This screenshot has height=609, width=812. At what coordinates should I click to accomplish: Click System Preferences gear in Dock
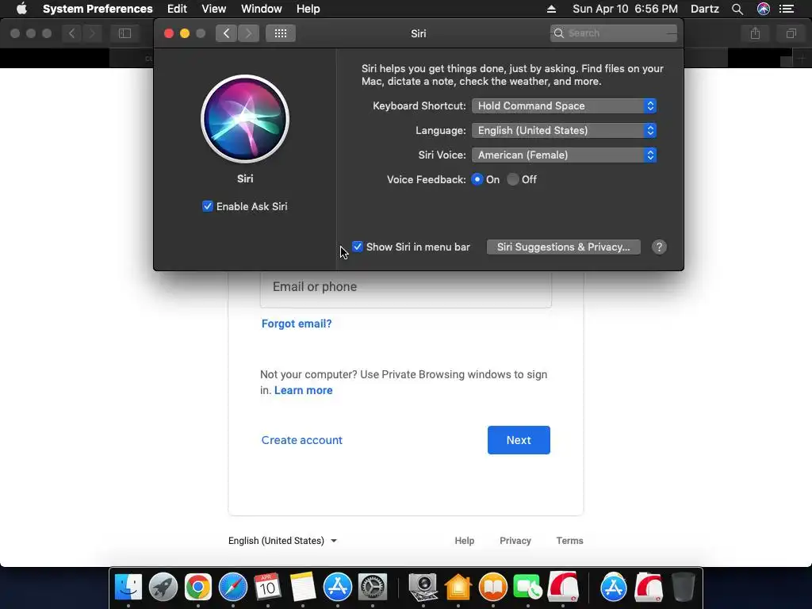click(x=373, y=587)
